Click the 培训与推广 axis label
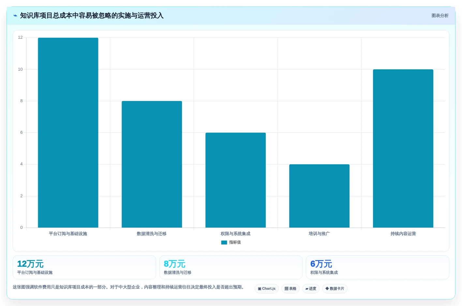Viewport: 462px width, 306px height. click(x=320, y=234)
